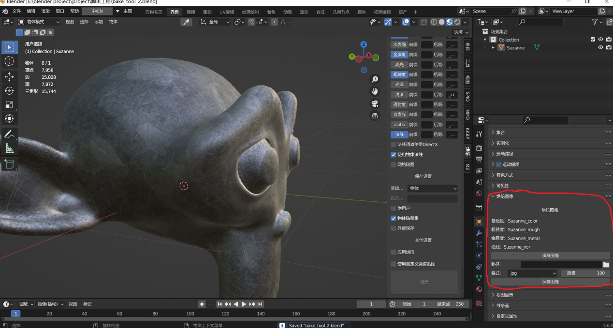Adjust the 质量 100 slider
The height and width of the screenshot is (328, 613).
coord(585,273)
